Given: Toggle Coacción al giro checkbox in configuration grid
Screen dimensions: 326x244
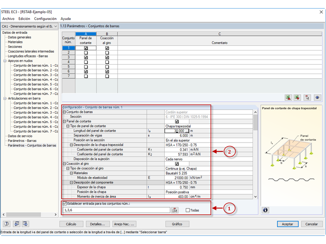Looking at the screenshot, I should [x=177, y=164].
